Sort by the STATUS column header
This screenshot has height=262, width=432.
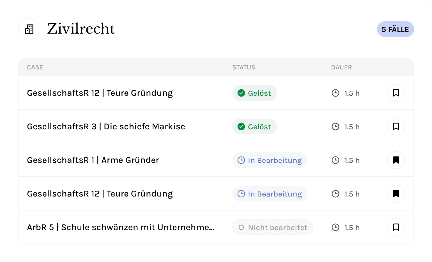[244, 67]
